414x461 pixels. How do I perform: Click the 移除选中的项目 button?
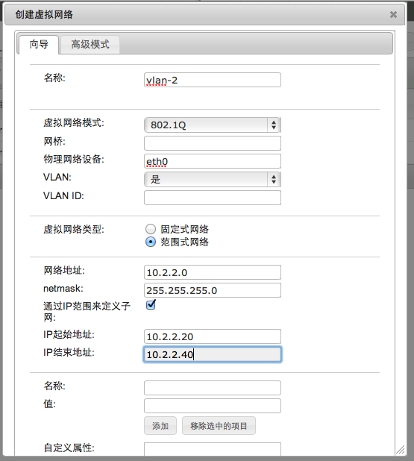click(x=219, y=425)
